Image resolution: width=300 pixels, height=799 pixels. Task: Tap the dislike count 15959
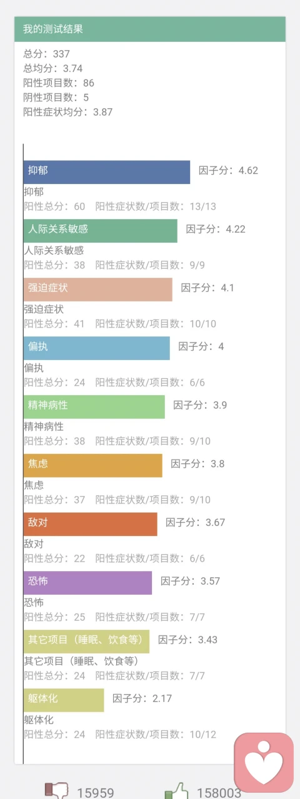tap(96, 793)
